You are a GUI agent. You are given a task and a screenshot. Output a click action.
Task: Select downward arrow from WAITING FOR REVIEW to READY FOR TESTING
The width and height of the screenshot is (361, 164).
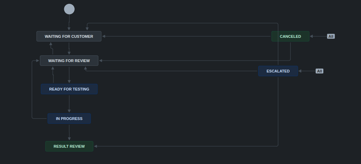[x=69, y=75]
